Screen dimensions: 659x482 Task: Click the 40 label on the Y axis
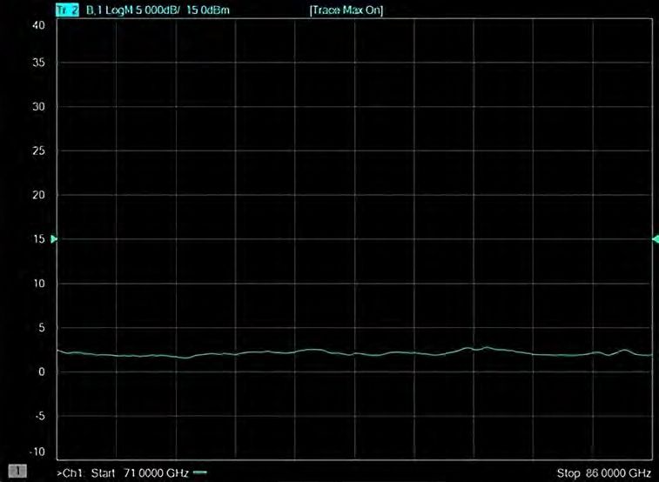click(37, 25)
